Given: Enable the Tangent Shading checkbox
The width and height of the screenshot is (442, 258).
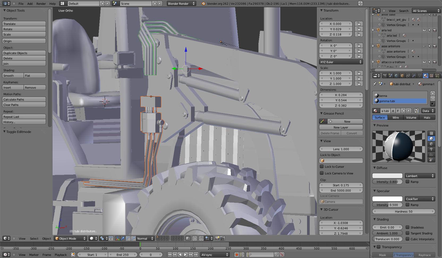Looking at the screenshot, I should pyautogui.click(x=407, y=233).
